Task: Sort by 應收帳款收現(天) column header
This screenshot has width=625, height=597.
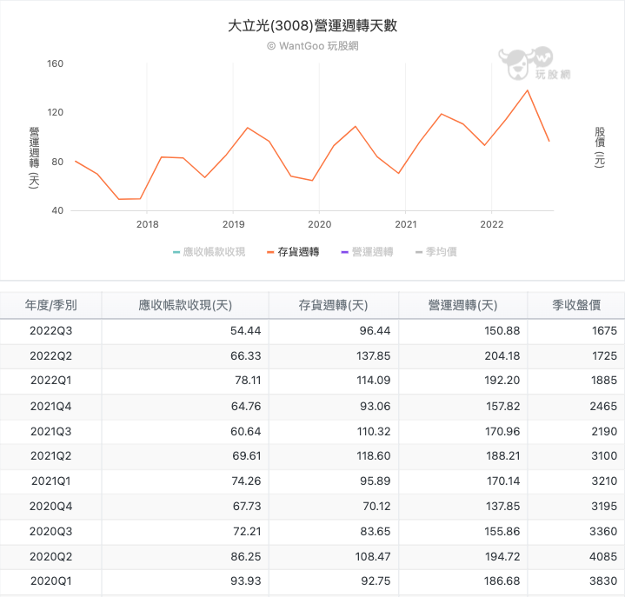Action: 185,305
